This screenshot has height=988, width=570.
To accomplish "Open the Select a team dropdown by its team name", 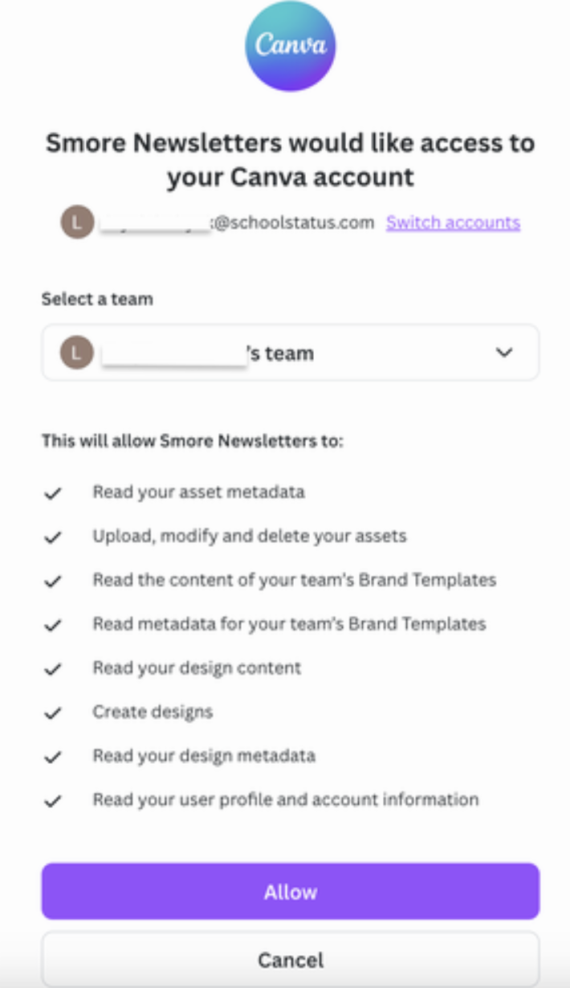I will tap(209, 353).
